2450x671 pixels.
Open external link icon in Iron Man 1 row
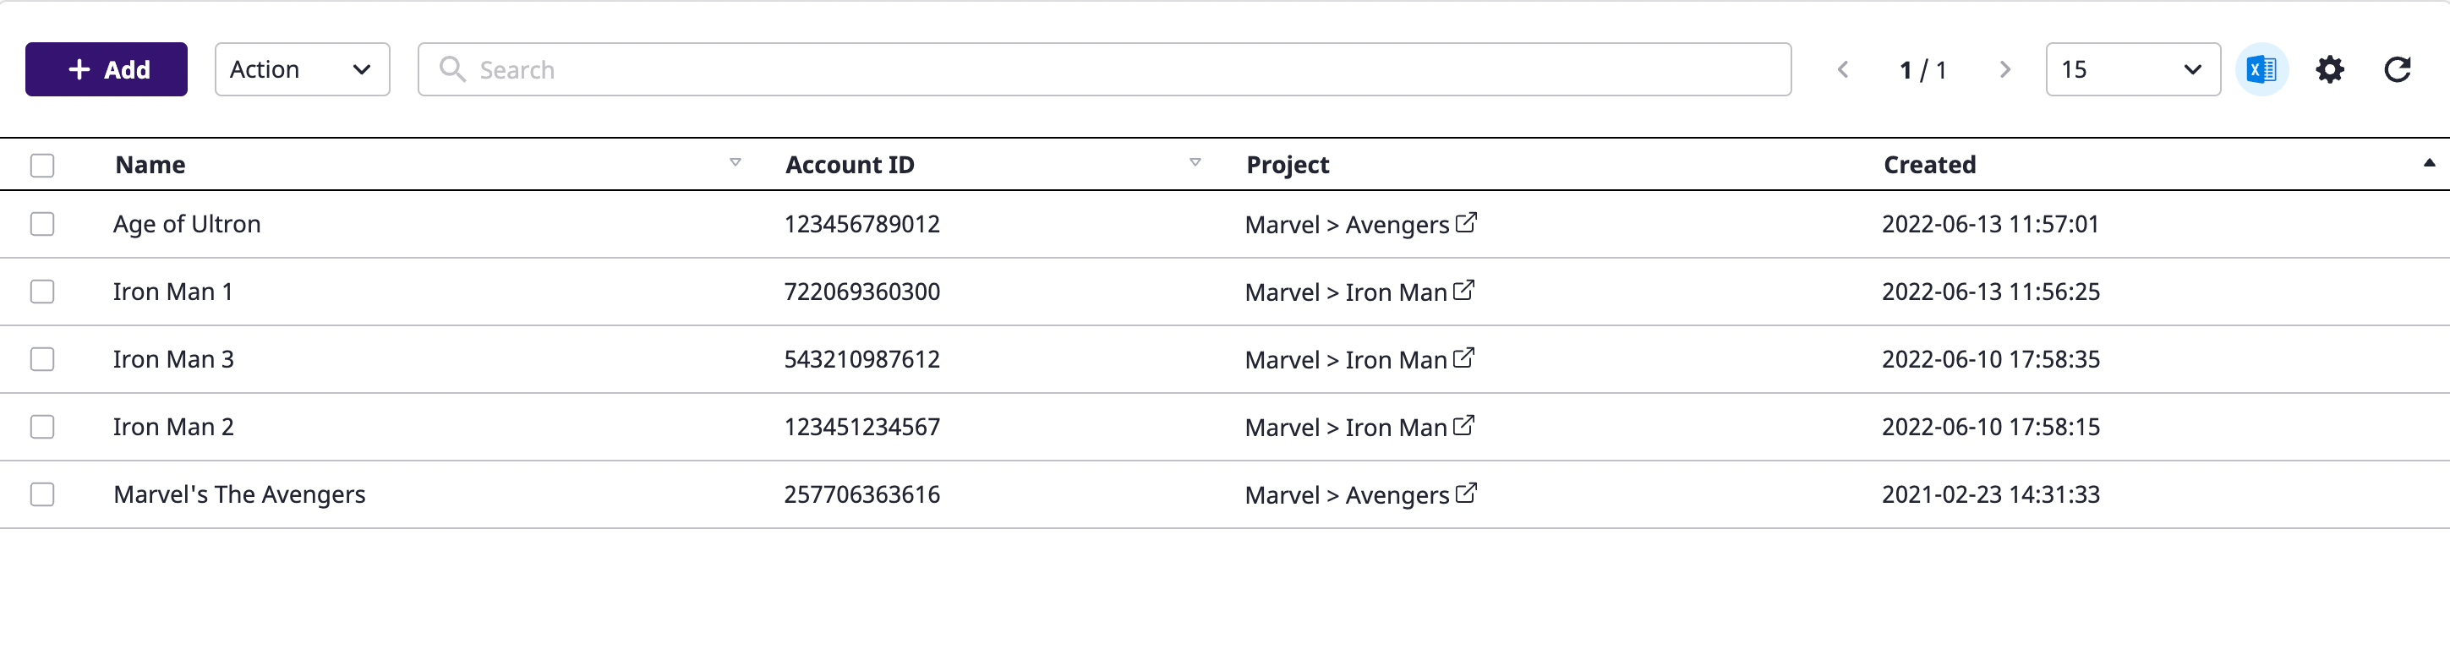pyautogui.click(x=1463, y=290)
